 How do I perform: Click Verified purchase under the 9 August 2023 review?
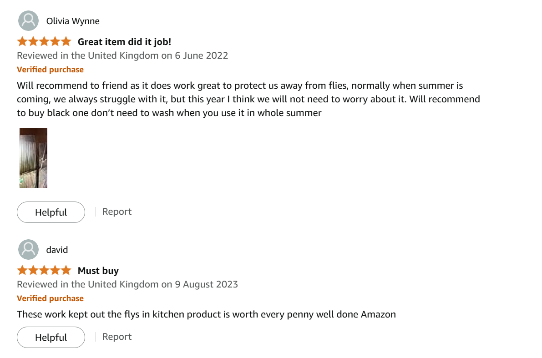tap(50, 298)
